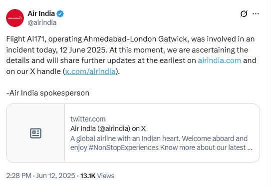Open the x.com/airindia underlined link
Viewport: 277px width, 186px height.
(90, 71)
